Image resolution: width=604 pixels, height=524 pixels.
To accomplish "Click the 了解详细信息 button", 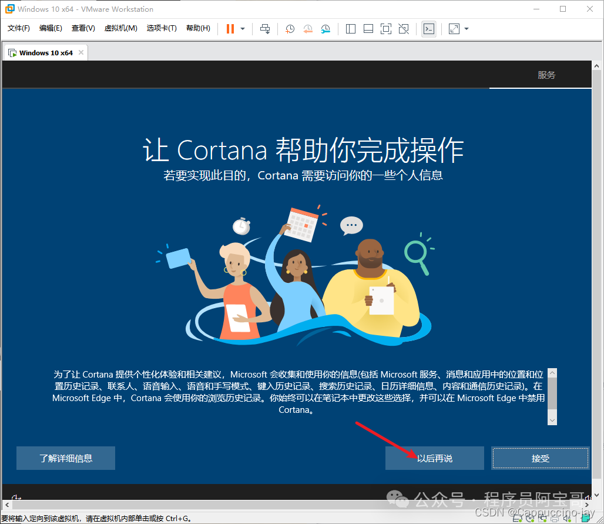I will click(x=65, y=458).
